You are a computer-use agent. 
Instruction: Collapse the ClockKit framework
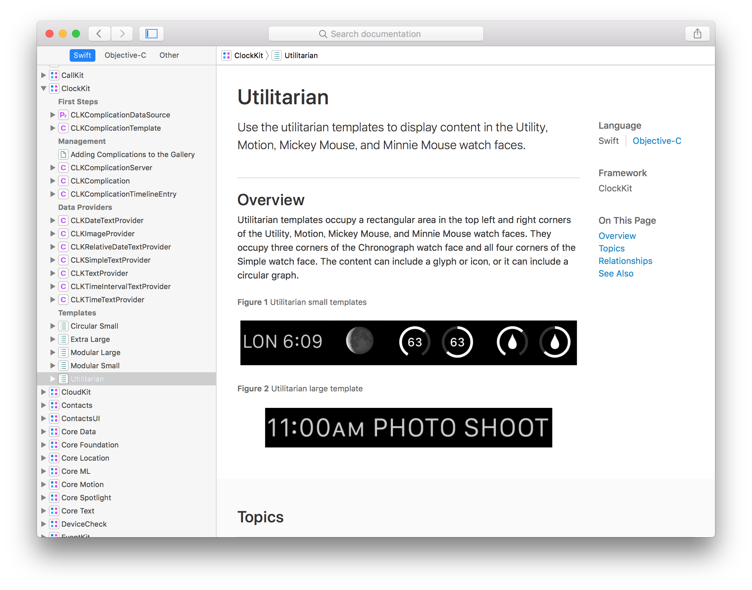pos(44,88)
